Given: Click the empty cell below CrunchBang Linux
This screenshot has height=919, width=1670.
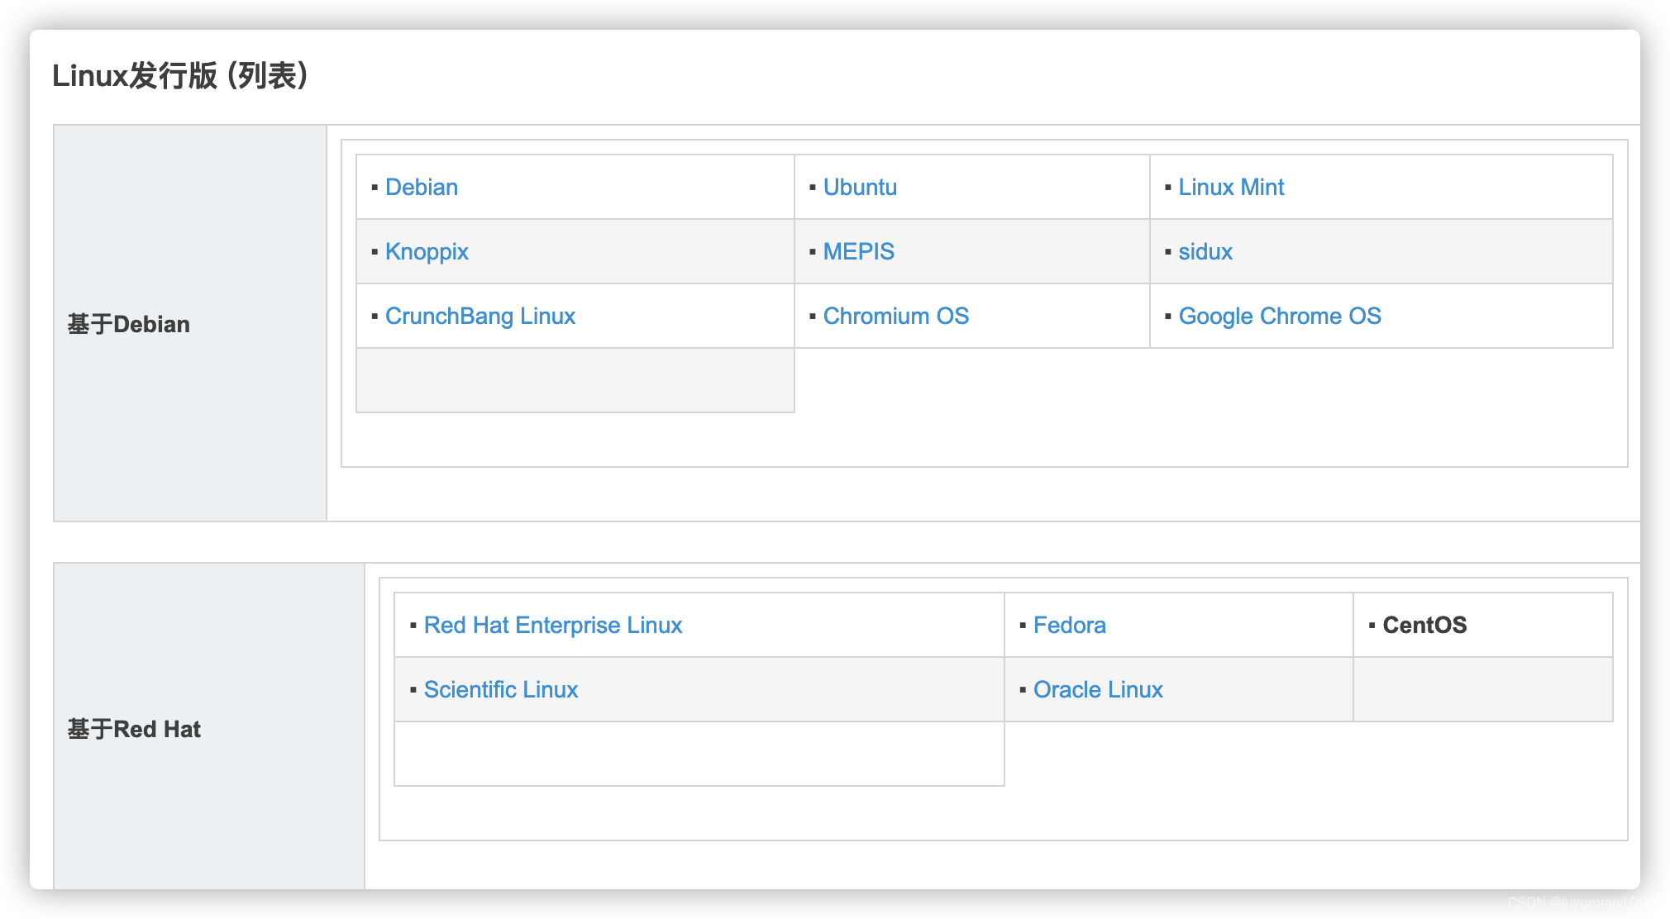Looking at the screenshot, I should tap(575, 380).
